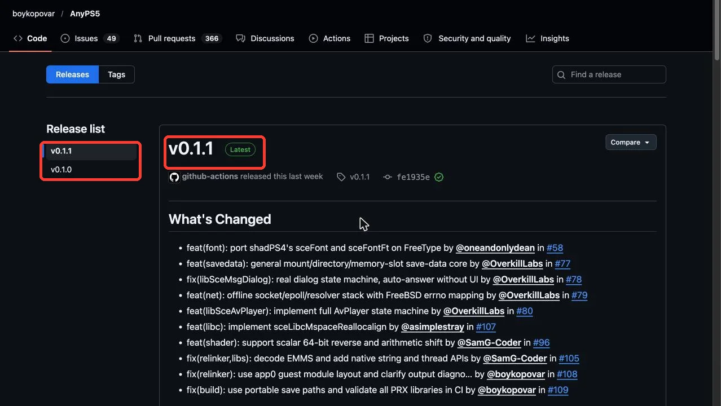Click @boykopovar on the fix(build) line
Screen dimensions: 721x406
click(507, 390)
